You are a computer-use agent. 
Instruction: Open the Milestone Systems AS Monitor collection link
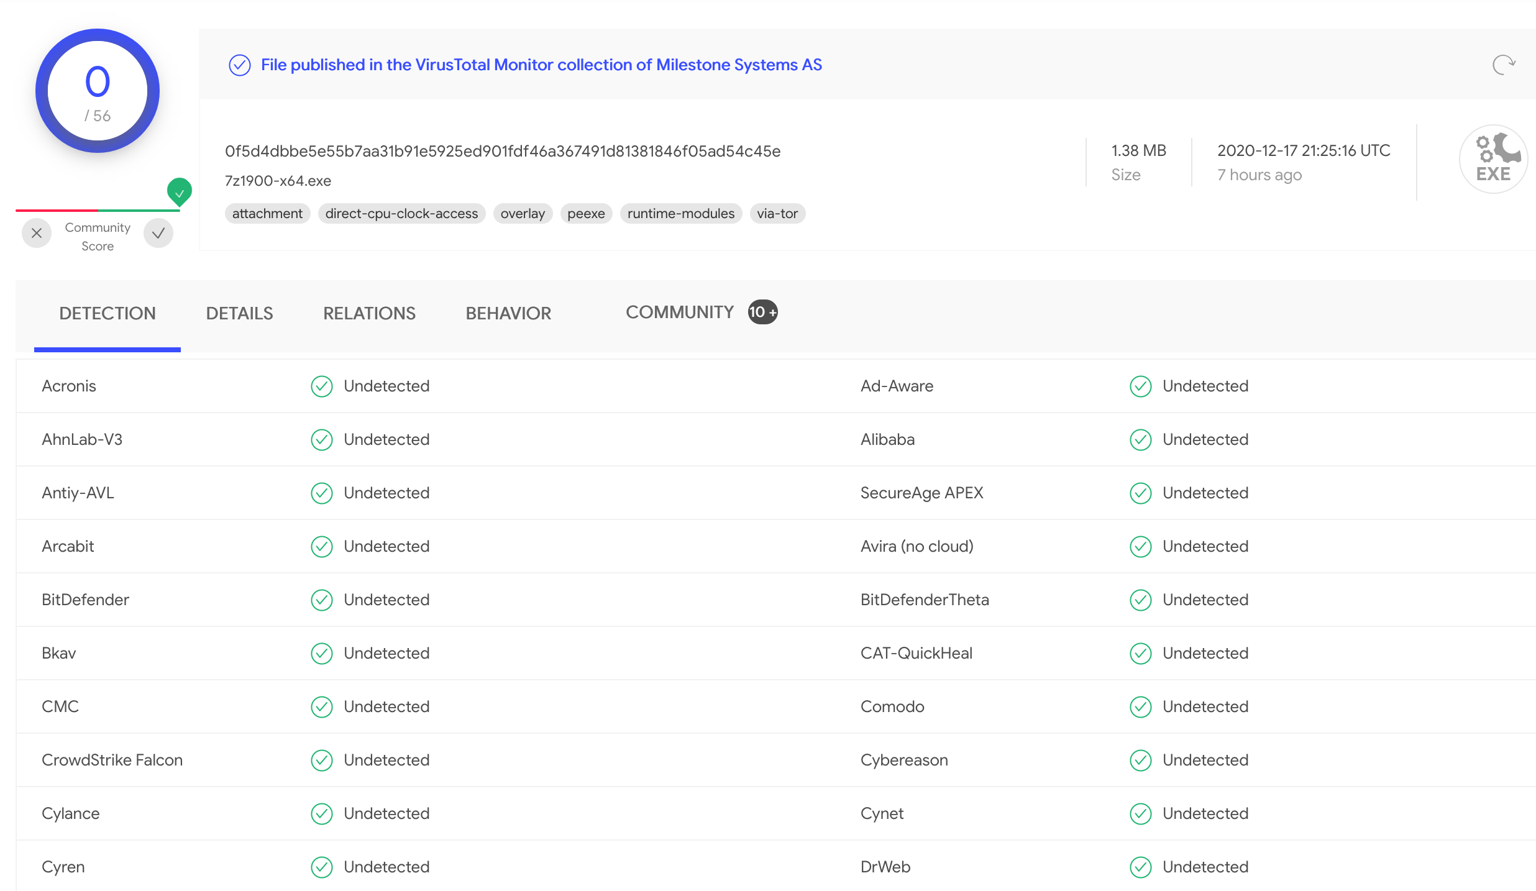(x=541, y=65)
